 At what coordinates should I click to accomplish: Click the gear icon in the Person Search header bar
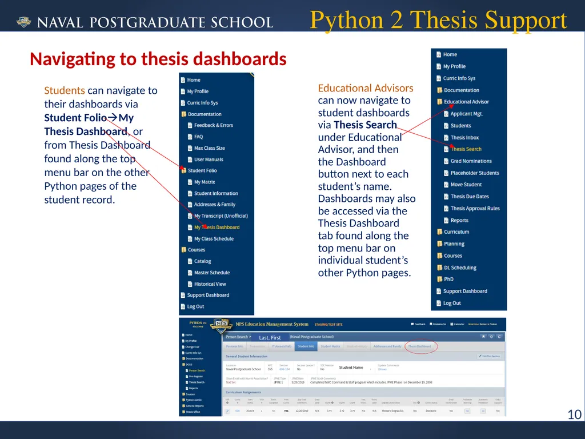click(491, 337)
